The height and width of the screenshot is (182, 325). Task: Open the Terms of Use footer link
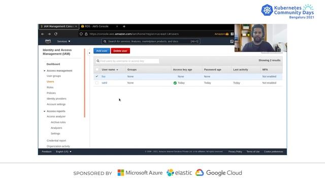[x=253, y=152]
